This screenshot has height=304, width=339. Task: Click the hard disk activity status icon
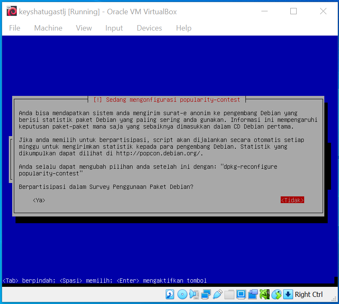click(x=170, y=294)
